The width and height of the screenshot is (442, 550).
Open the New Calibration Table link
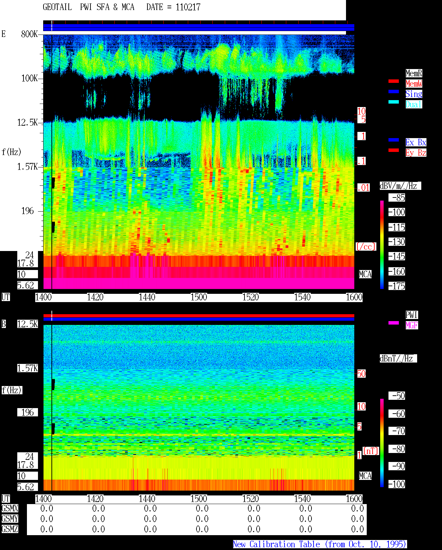coord(320,544)
